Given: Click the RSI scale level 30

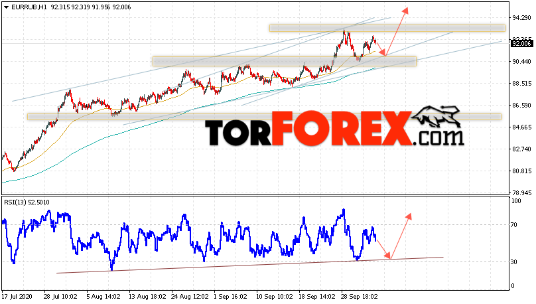Looking at the screenshot, I should click(x=515, y=262).
